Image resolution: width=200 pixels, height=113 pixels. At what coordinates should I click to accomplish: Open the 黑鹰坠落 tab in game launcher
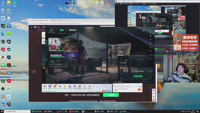coord(72,30)
